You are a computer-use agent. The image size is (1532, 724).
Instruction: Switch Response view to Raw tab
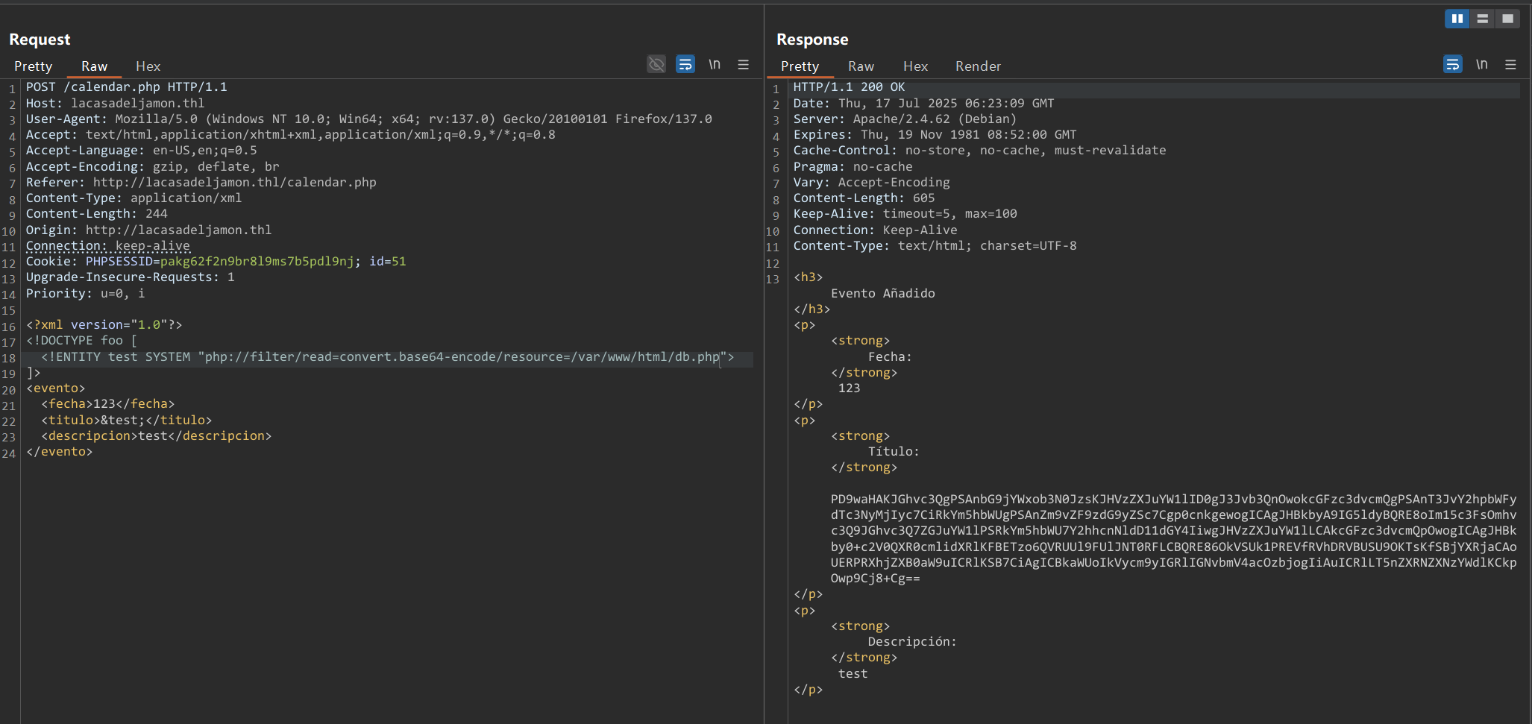click(x=861, y=66)
